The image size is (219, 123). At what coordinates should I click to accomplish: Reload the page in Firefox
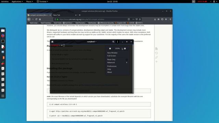[x=36, y=19]
